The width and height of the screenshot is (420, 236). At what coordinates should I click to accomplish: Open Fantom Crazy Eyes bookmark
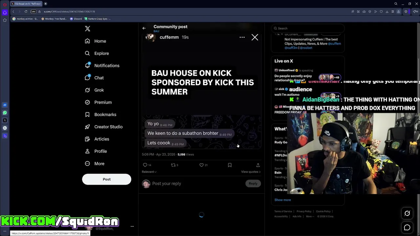pos(97,19)
